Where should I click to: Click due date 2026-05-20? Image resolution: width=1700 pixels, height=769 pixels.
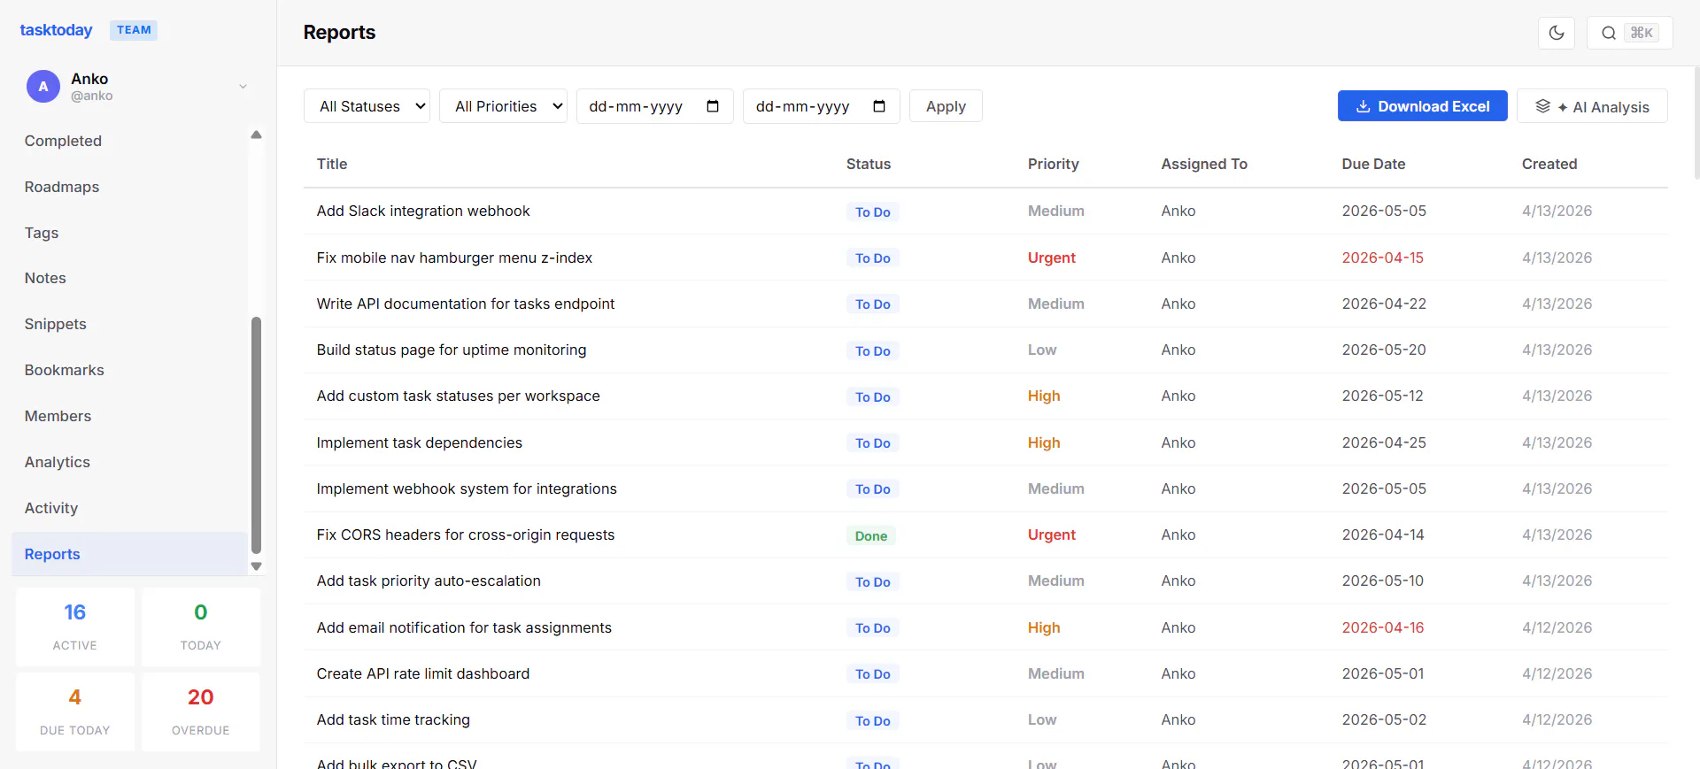(x=1384, y=350)
